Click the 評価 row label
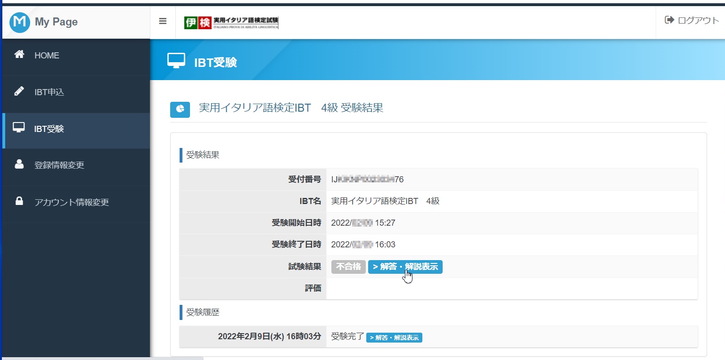This screenshot has height=360, width=725. click(x=313, y=288)
